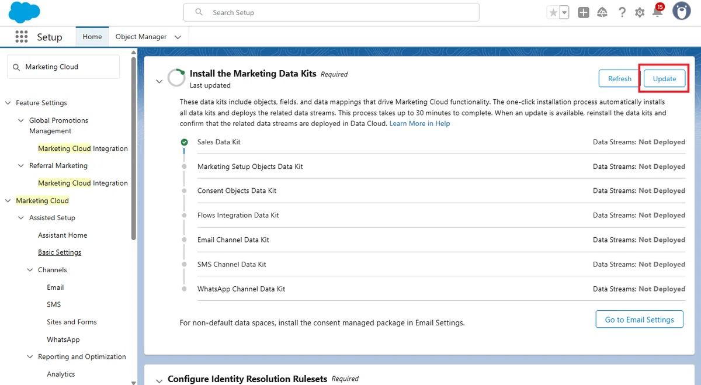Click Not Deployed status for WhatsApp Channel Data Kit

click(x=662, y=289)
